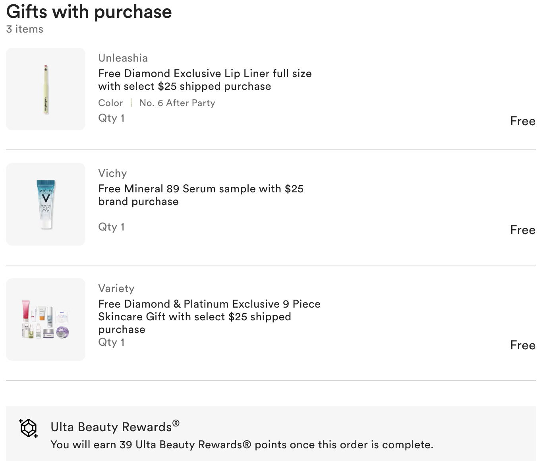Click the 39 rewards points message
Viewport: 545px width, 461px height.
point(242,445)
